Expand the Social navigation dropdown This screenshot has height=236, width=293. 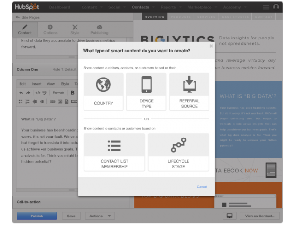pos(117,7)
